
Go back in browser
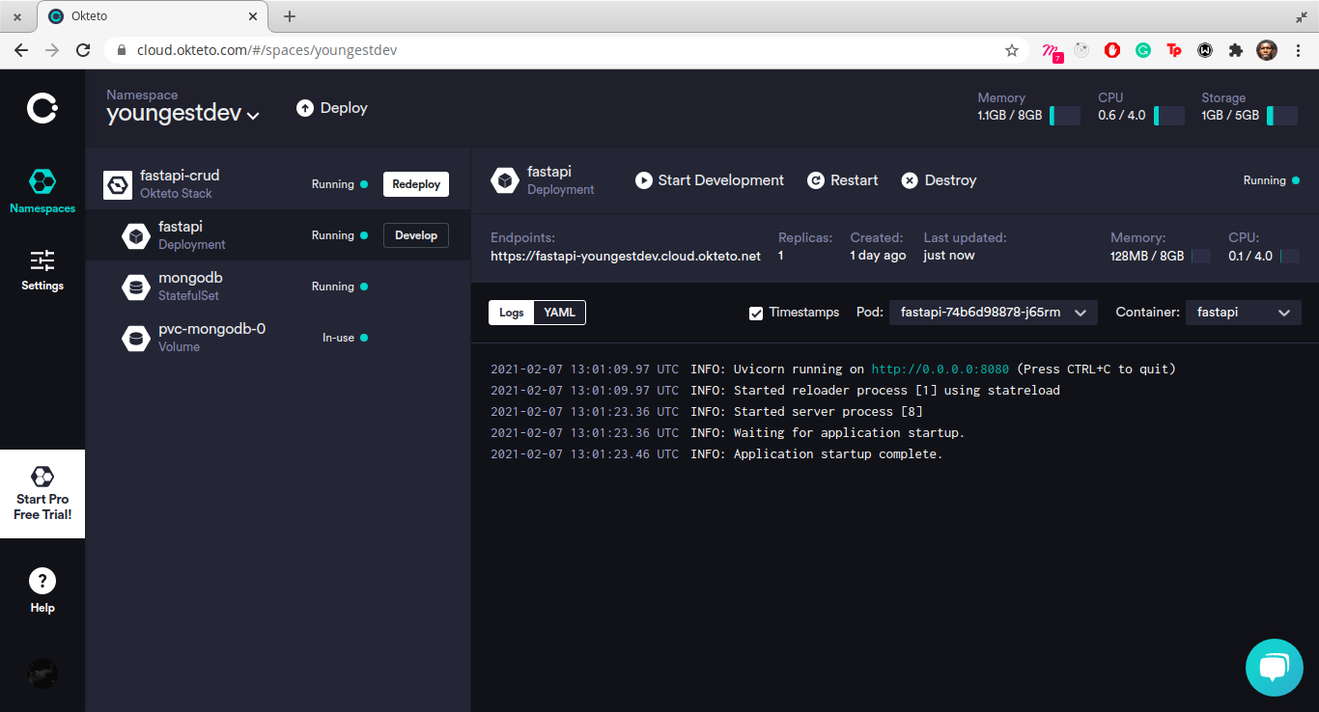[21, 50]
